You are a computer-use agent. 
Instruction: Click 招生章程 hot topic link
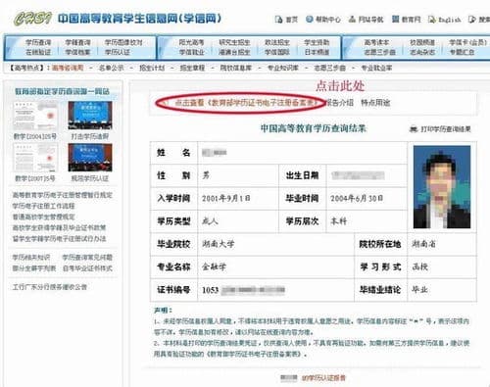[192, 68]
